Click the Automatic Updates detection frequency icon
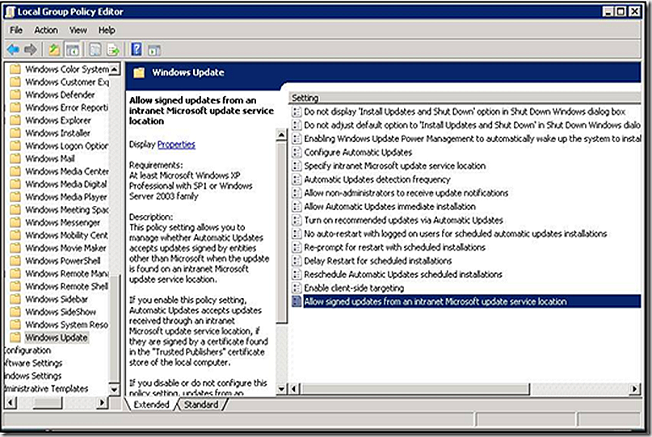This screenshot has width=652, height=437. tap(297, 179)
